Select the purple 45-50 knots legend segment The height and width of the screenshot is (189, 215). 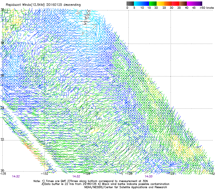pyautogui.click(x=198, y=3)
